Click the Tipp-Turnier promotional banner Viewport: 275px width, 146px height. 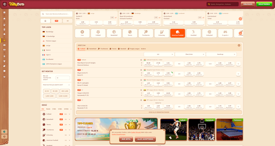pyautogui.click(x=116, y=129)
